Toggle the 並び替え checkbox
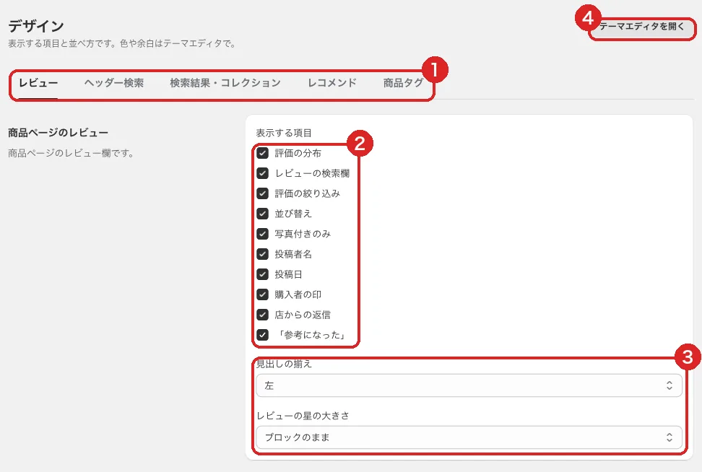The height and width of the screenshot is (472, 702). (263, 214)
